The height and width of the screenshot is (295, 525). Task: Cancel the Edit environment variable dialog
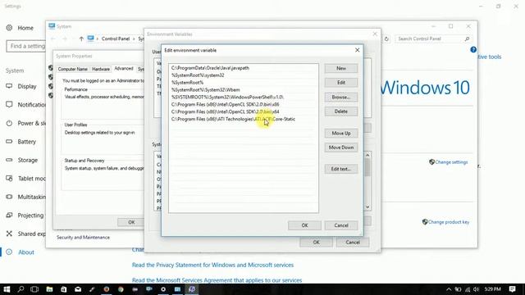coord(341,225)
